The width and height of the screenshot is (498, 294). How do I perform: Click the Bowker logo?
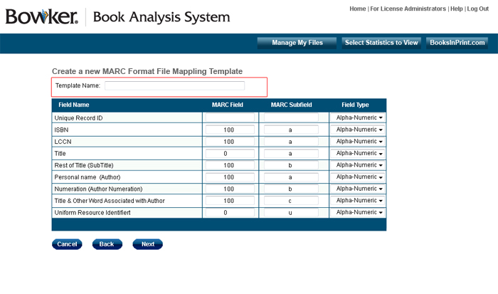(41, 17)
